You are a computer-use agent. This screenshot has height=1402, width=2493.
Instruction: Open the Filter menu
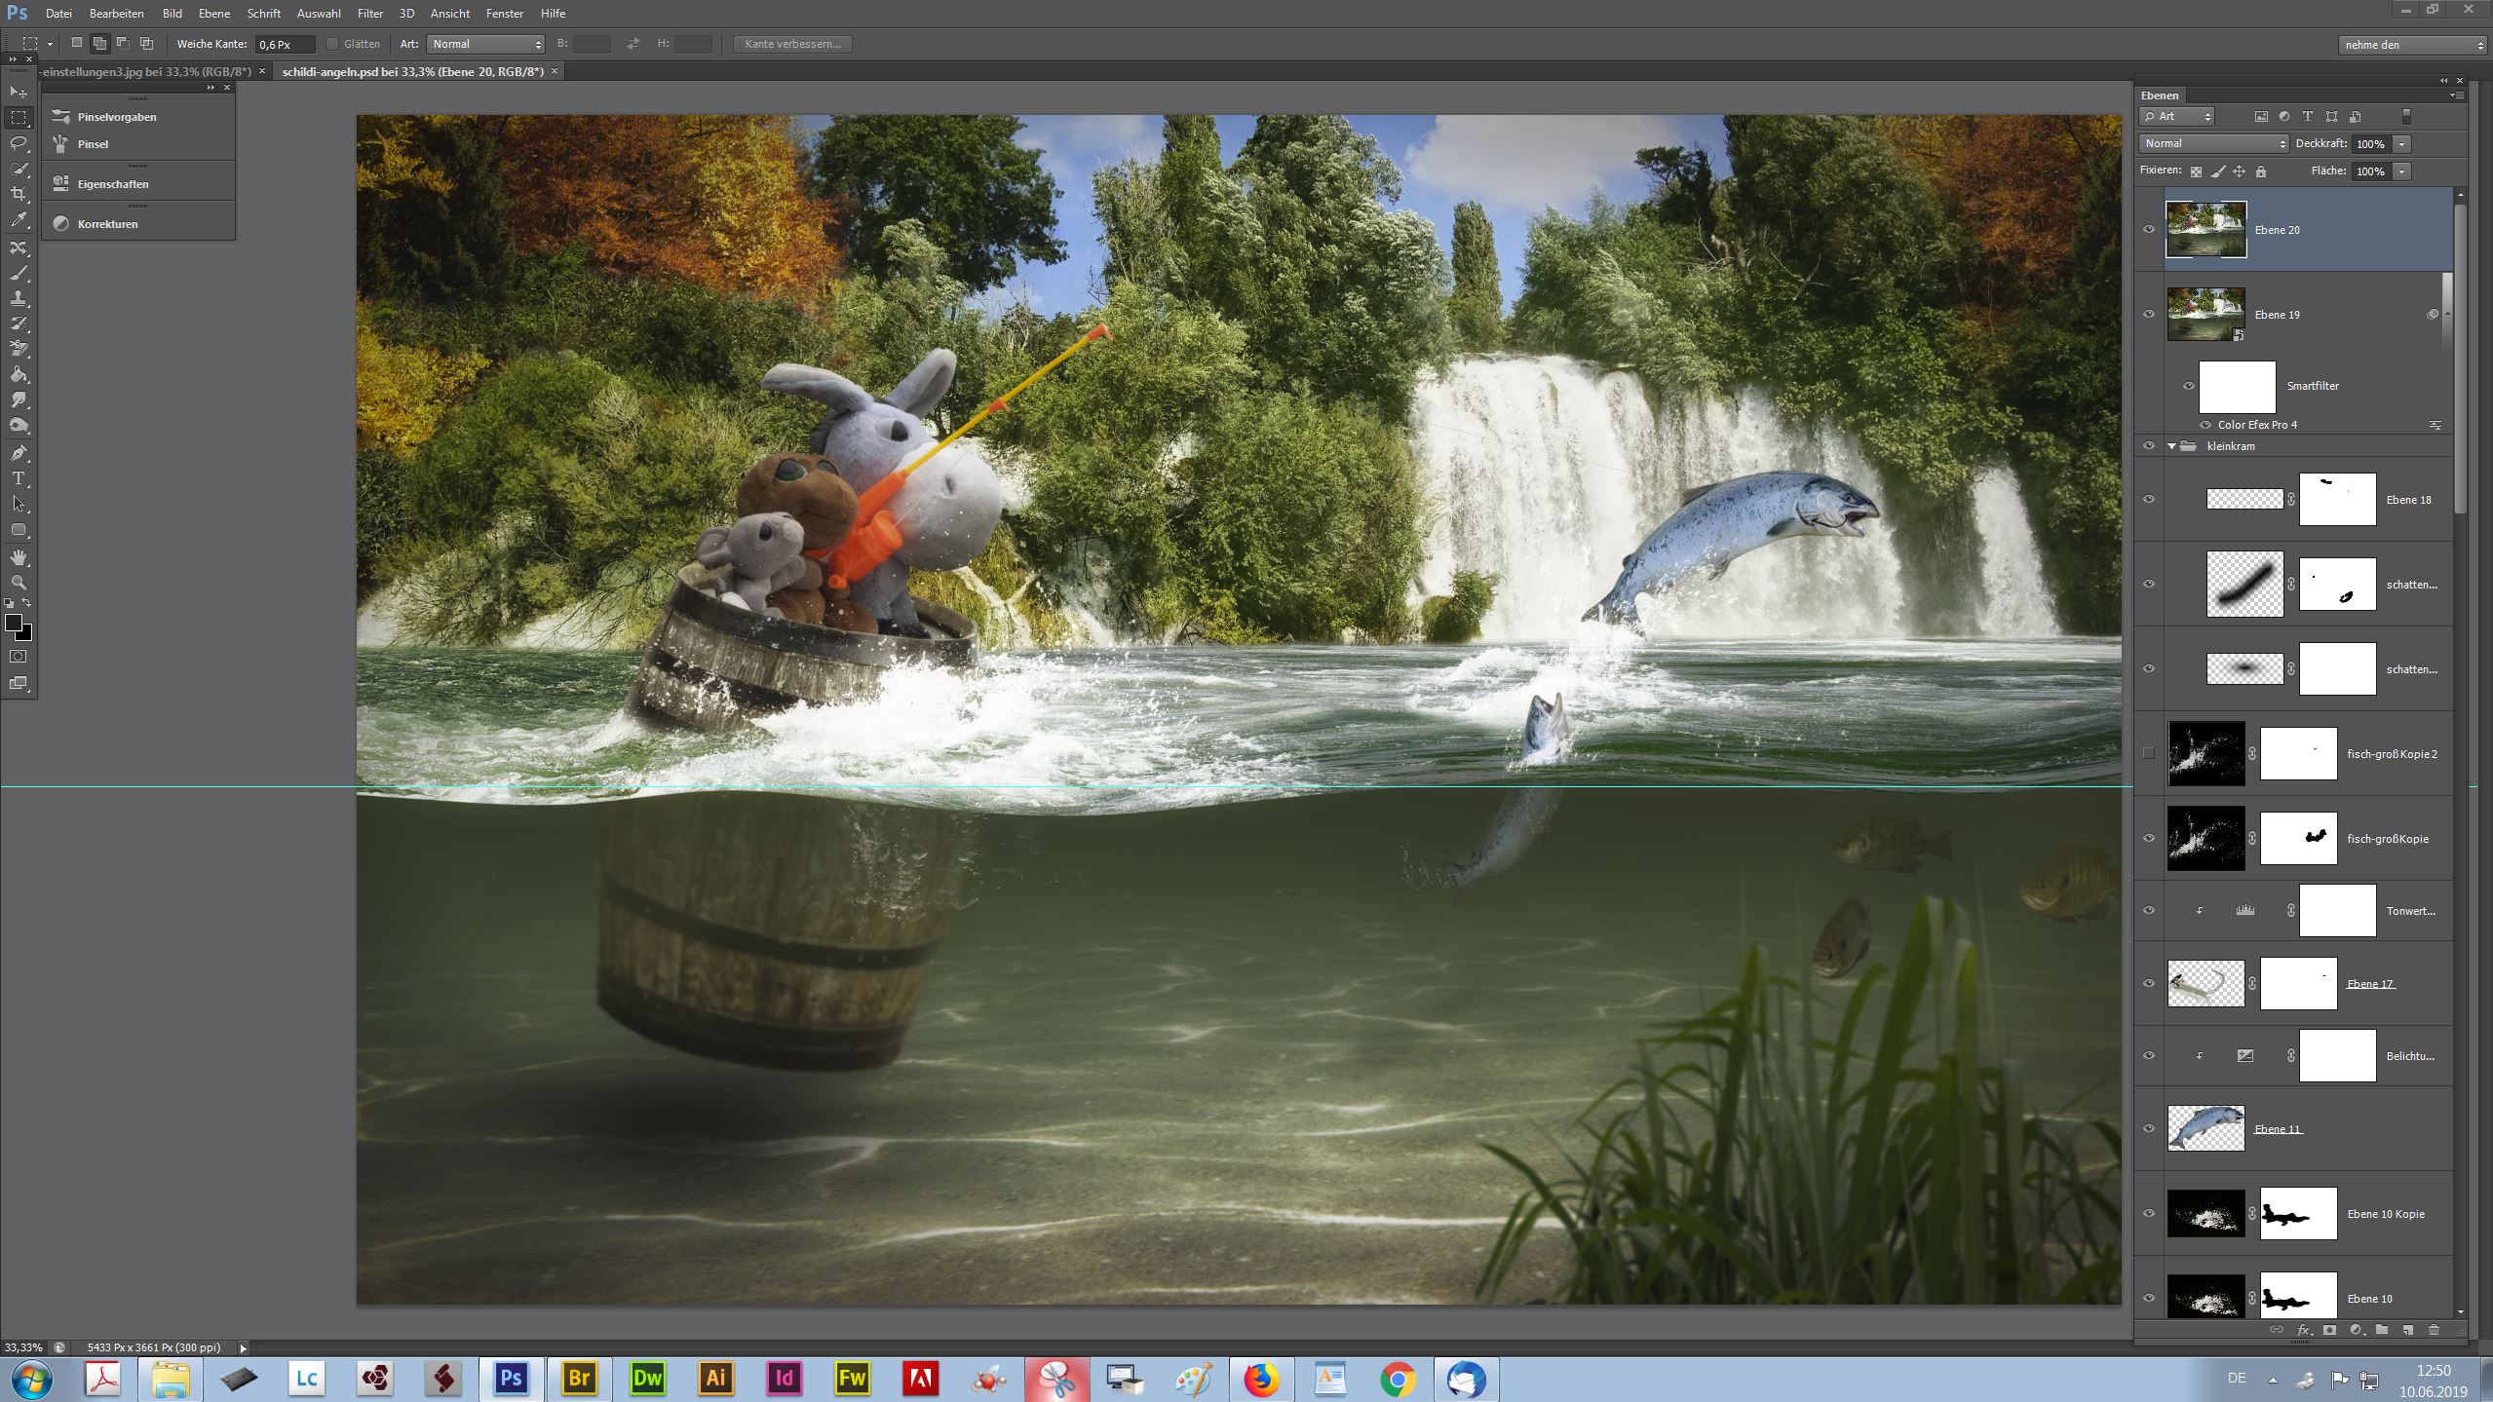[370, 14]
